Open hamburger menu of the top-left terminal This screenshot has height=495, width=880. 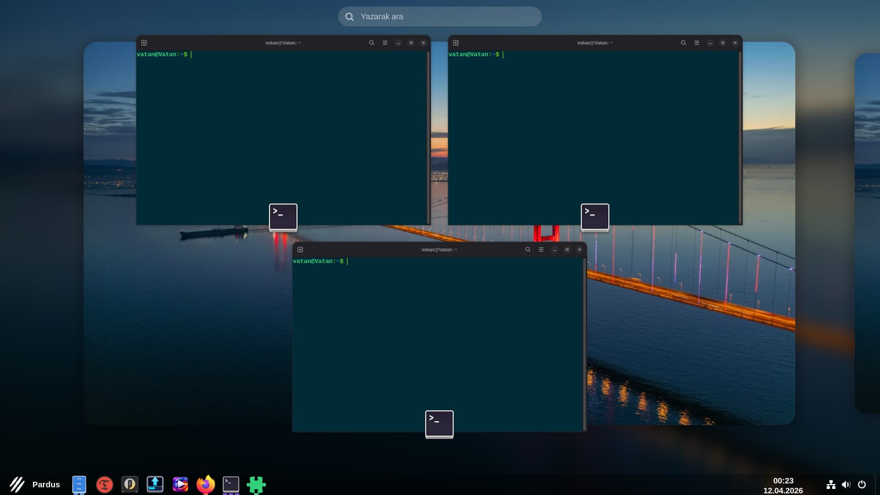click(385, 43)
